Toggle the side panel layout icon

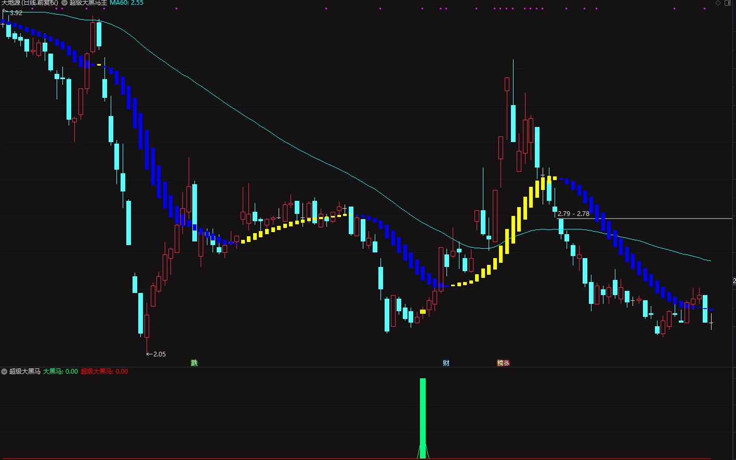point(728,3)
